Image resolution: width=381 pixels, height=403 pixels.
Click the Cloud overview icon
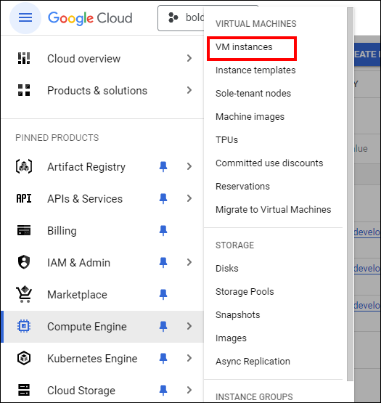click(x=24, y=58)
